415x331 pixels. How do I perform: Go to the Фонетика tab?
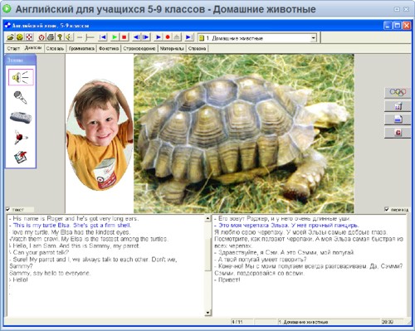point(109,48)
